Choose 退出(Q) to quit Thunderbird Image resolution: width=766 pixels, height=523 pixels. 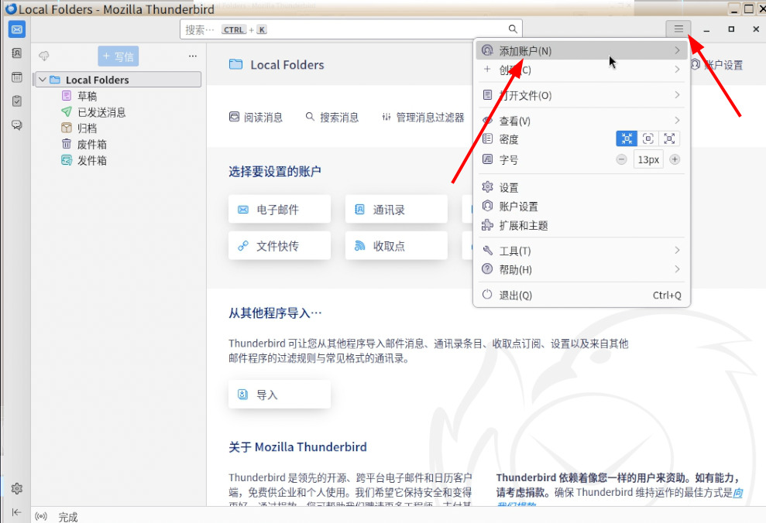pyautogui.click(x=582, y=296)
